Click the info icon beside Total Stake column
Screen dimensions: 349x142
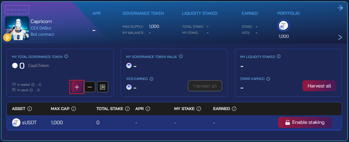pos(127,109)
